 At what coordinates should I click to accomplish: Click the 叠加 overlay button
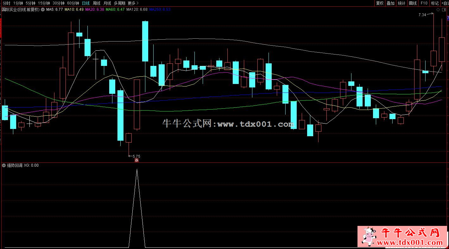(x=390, y=3)
